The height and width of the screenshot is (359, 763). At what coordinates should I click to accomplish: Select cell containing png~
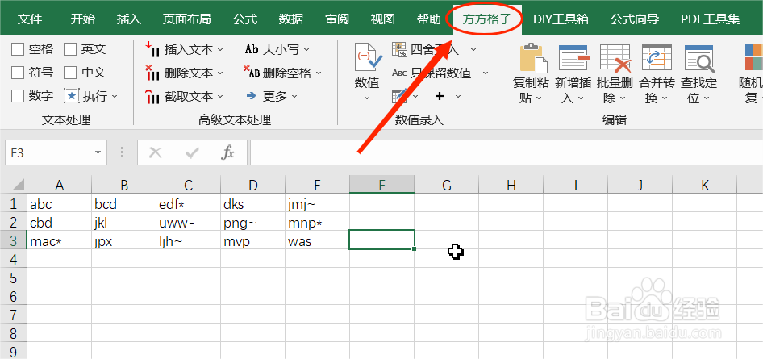(252, 223)
